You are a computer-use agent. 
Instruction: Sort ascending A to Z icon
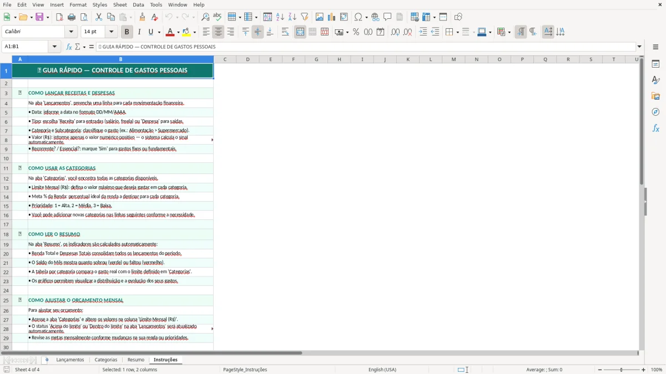[280, 17]
